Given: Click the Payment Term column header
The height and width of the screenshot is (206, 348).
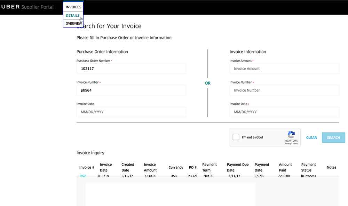Looking at the screenshot, I should (x=209, y=167).
